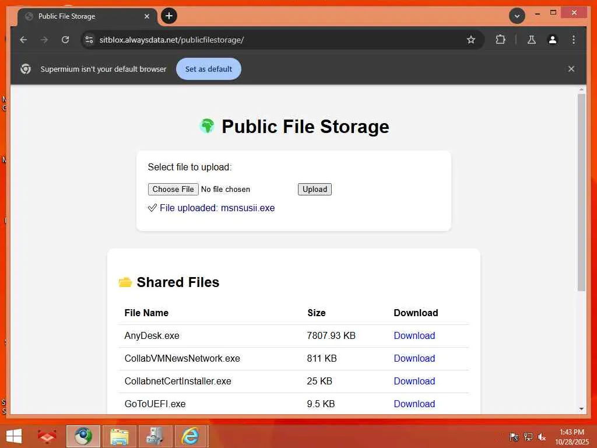Click the 25 KB size cell
This screenshot has width=597, height=448.
(x=319, y=381)
